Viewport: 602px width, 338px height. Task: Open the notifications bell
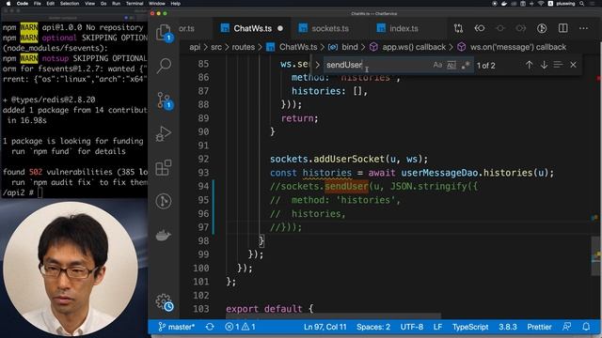(586, 327)
